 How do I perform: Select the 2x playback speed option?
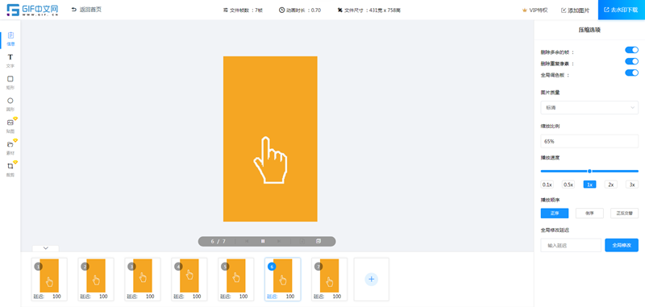[x=611, y=185]
